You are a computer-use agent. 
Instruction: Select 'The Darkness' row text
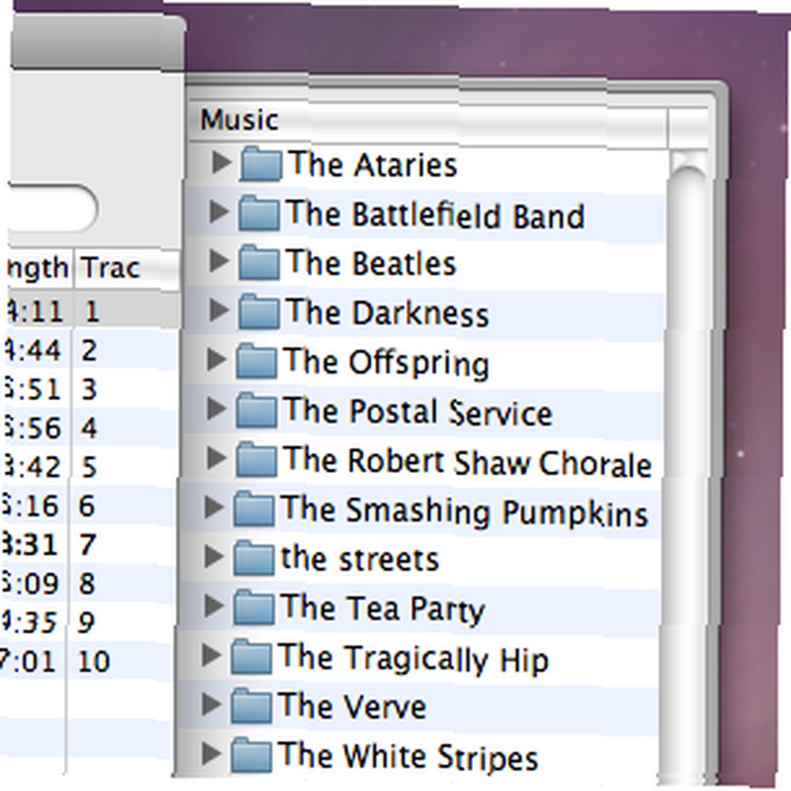(387, 312)
